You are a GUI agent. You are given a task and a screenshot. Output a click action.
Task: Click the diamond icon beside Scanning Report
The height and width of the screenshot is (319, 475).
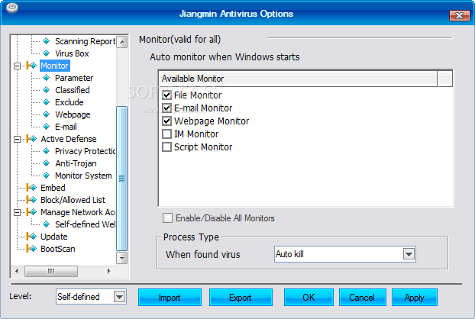click(x=47, y=41)
